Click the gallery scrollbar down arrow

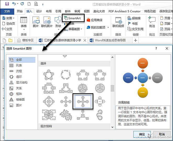click(112, 127)
